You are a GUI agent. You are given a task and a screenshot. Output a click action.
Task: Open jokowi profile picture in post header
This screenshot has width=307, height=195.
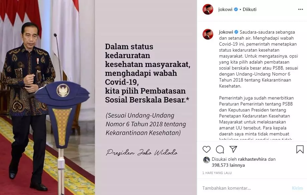[208, 9]
